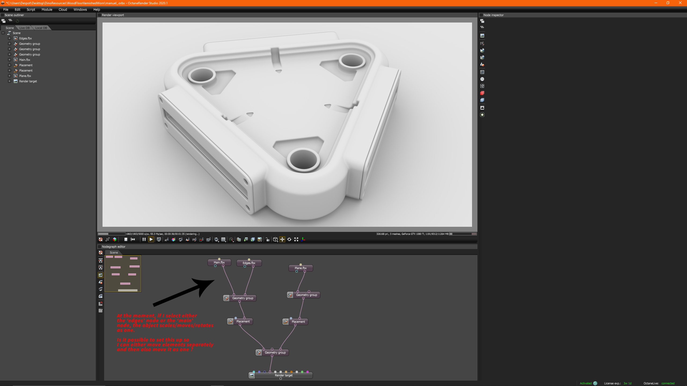Viewport: 687px width, 386px height.
Task: Recenter the view with the crosshair icon
Action: (x=101, y=239)
